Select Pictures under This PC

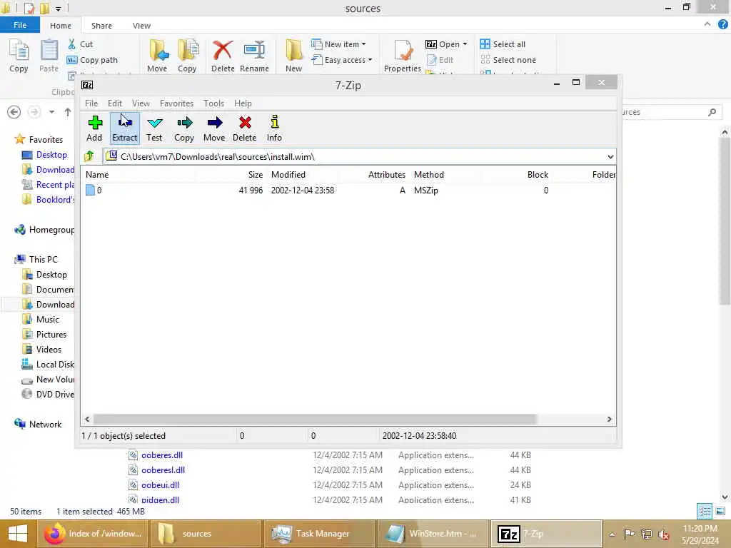[44, 335]
